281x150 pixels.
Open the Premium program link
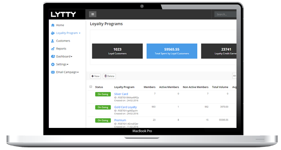(x=120, y=120)
